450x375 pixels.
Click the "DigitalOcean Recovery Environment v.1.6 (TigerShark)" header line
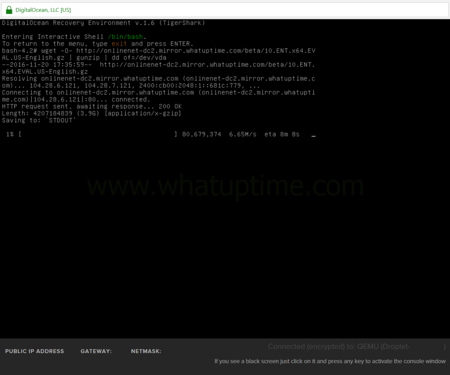[104, 23]
